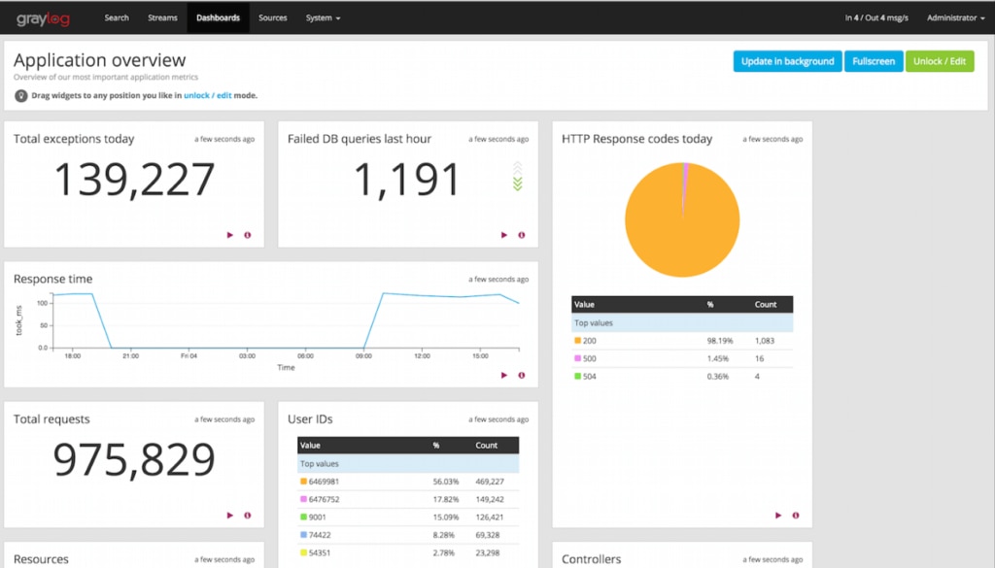Click the 0.36% cell for code 504
This screenshot has width=995, height=568.
coord(718,376)
